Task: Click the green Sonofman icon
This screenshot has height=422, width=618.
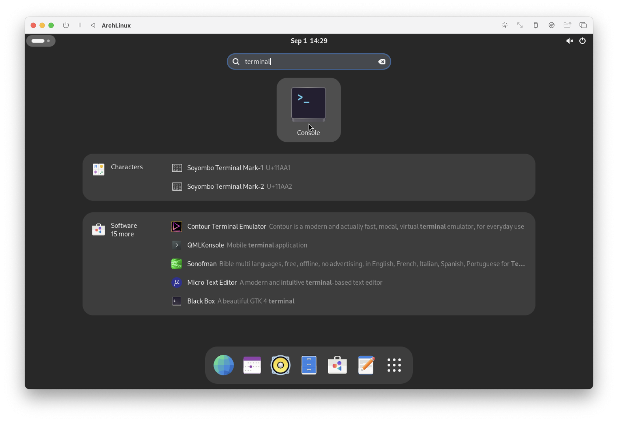Action: pyautogui.click(x=177, y=264)
